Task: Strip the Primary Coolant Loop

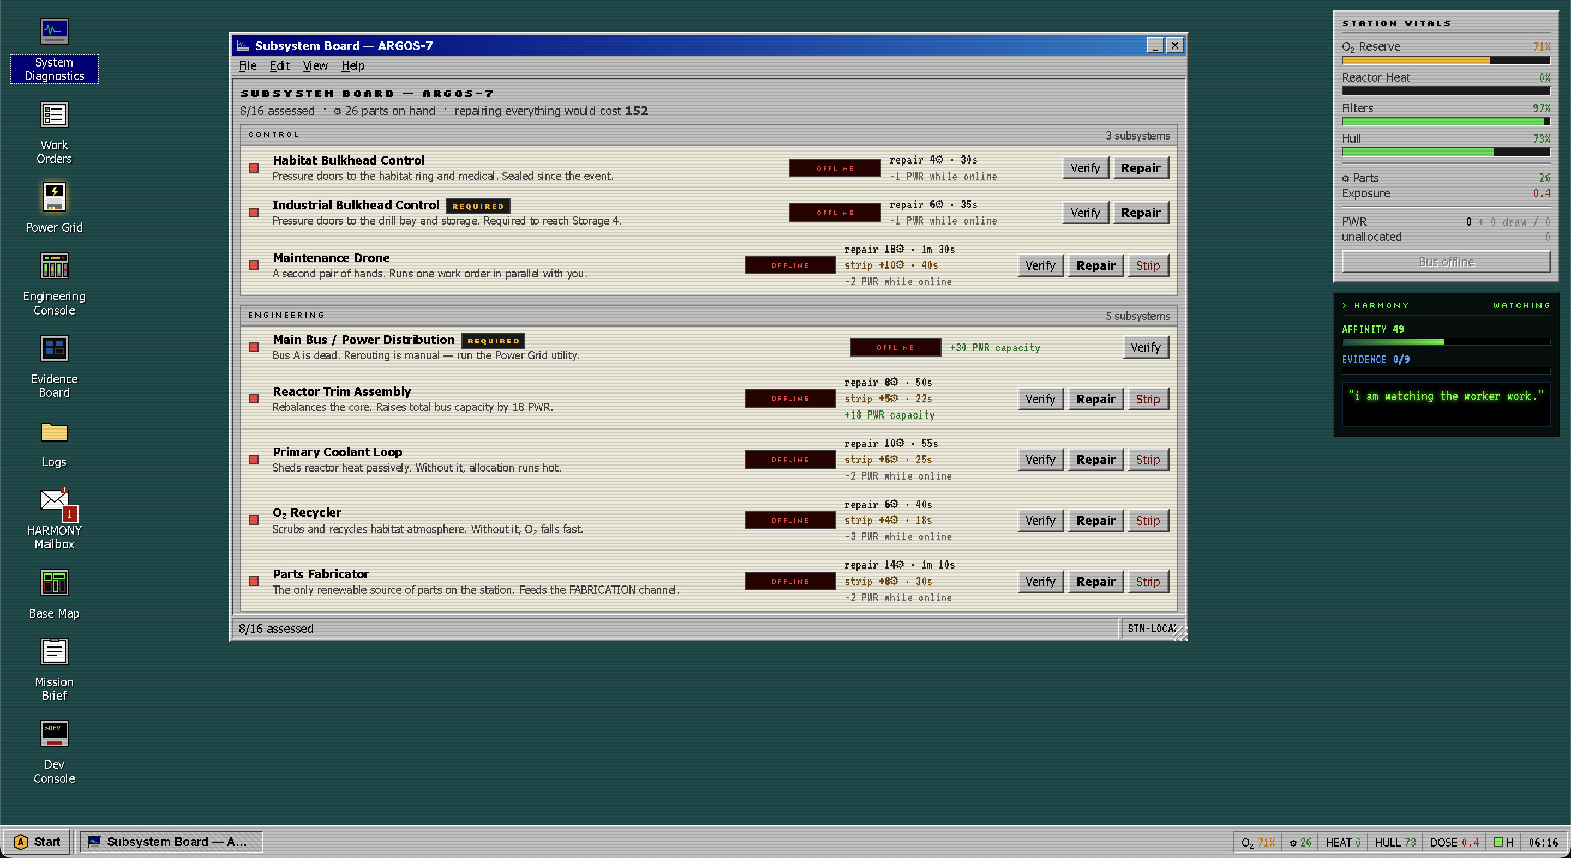Action: (1148, 460)
